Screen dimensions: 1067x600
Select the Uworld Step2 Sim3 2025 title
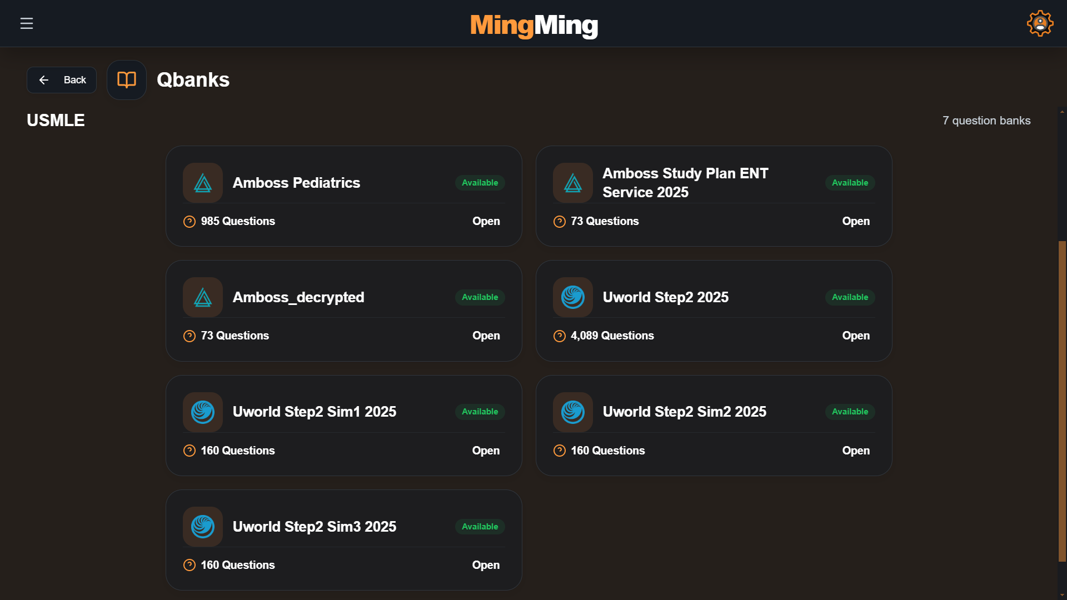pos(315,527)
